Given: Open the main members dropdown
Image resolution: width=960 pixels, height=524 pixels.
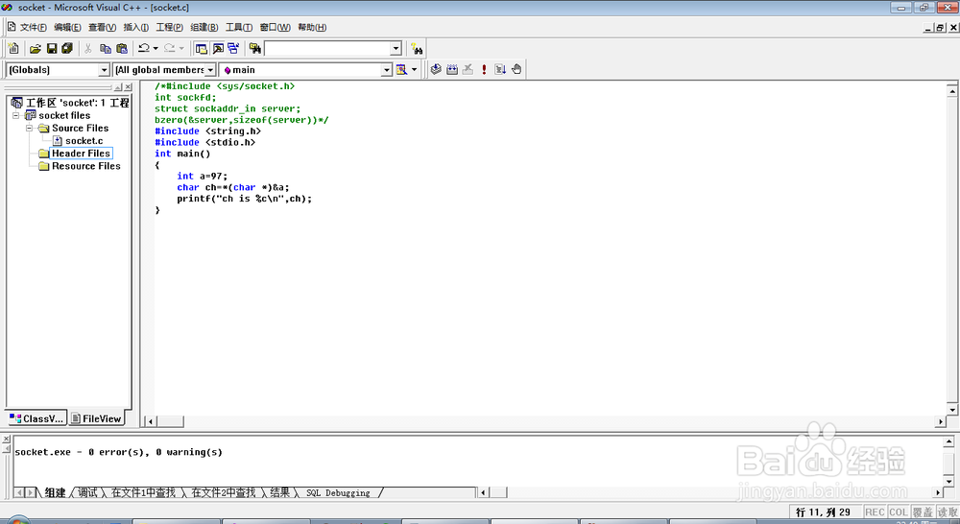Looking at the screenshot, I should (x=386, y=70).
